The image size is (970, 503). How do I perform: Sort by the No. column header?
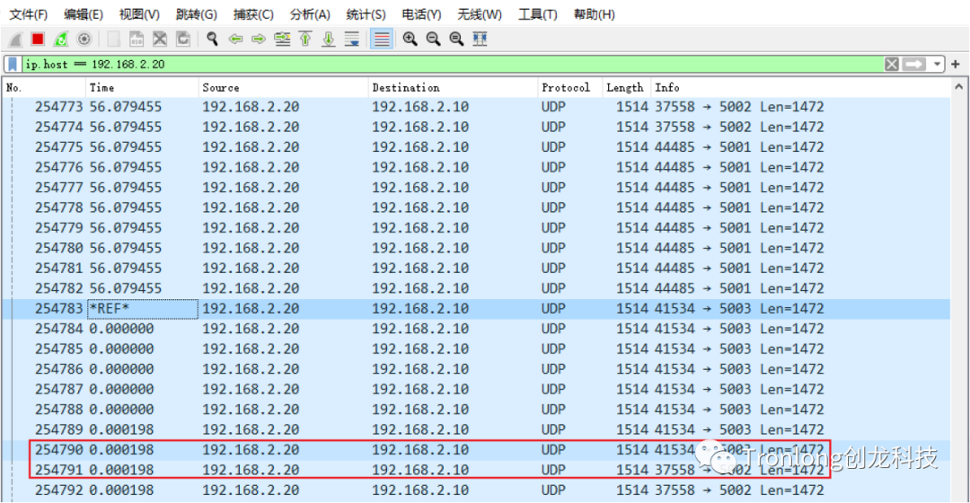tap(43, 88)
